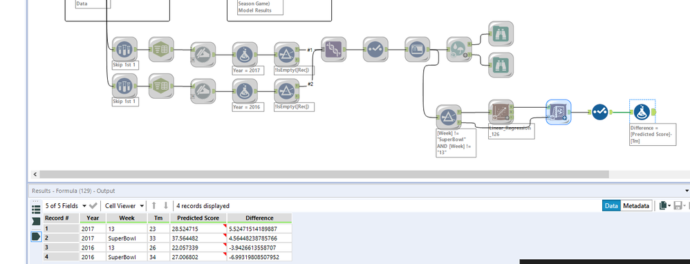Click the highlighted Score tool

[x=559, y=112]
